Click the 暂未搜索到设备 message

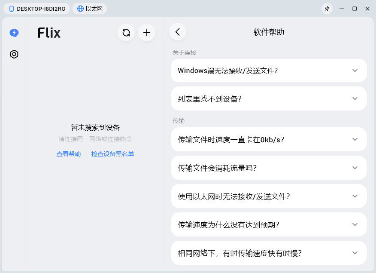coord(95,128)
